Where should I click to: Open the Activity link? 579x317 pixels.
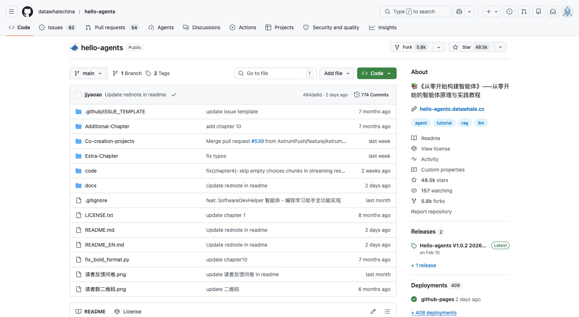pos(425,159)
